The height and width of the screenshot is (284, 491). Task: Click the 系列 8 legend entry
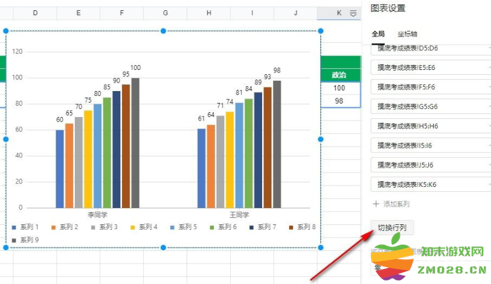[x=301, y=227]
